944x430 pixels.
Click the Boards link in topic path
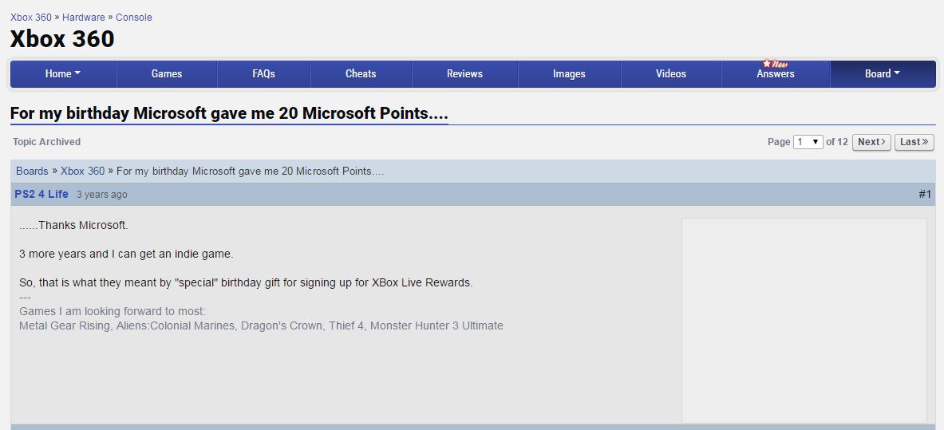coord(32,171)
